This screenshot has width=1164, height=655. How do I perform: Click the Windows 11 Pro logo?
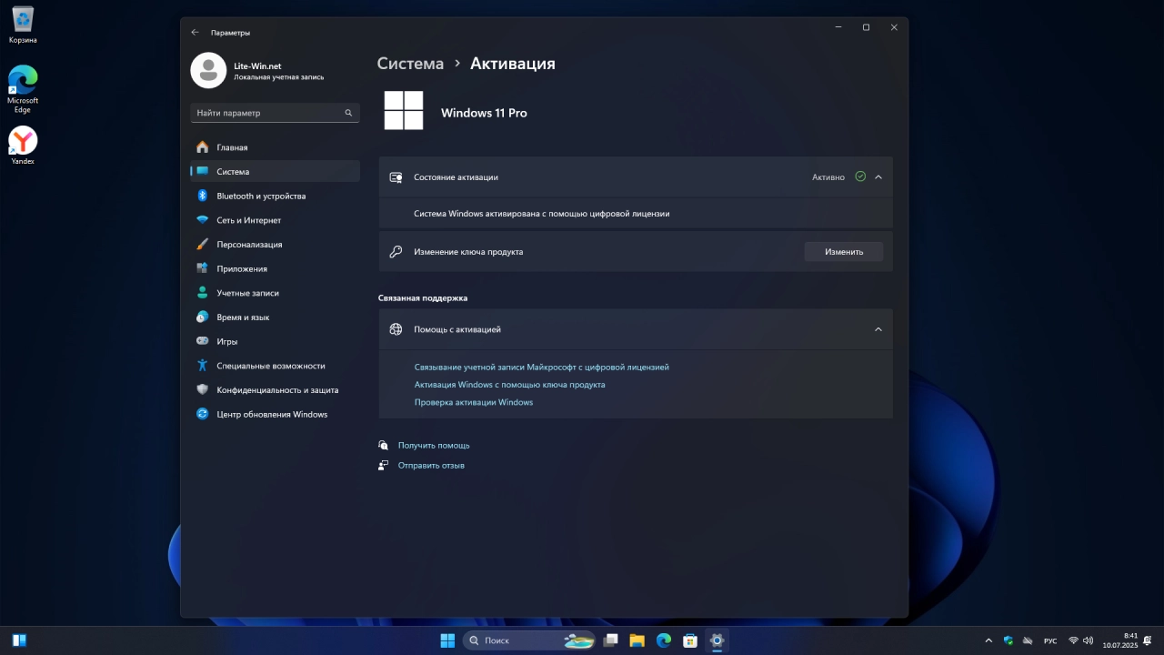click(x=404, y=110)
